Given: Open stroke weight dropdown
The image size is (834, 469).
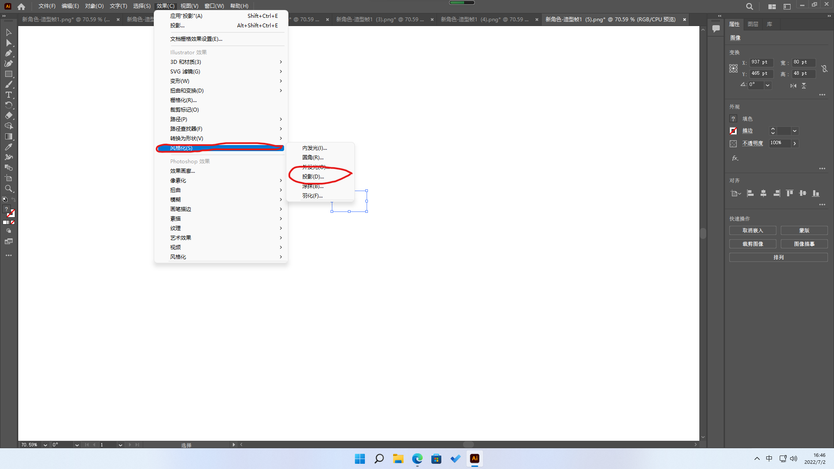Looking at the screenshot, I should [x=794, y=131].
